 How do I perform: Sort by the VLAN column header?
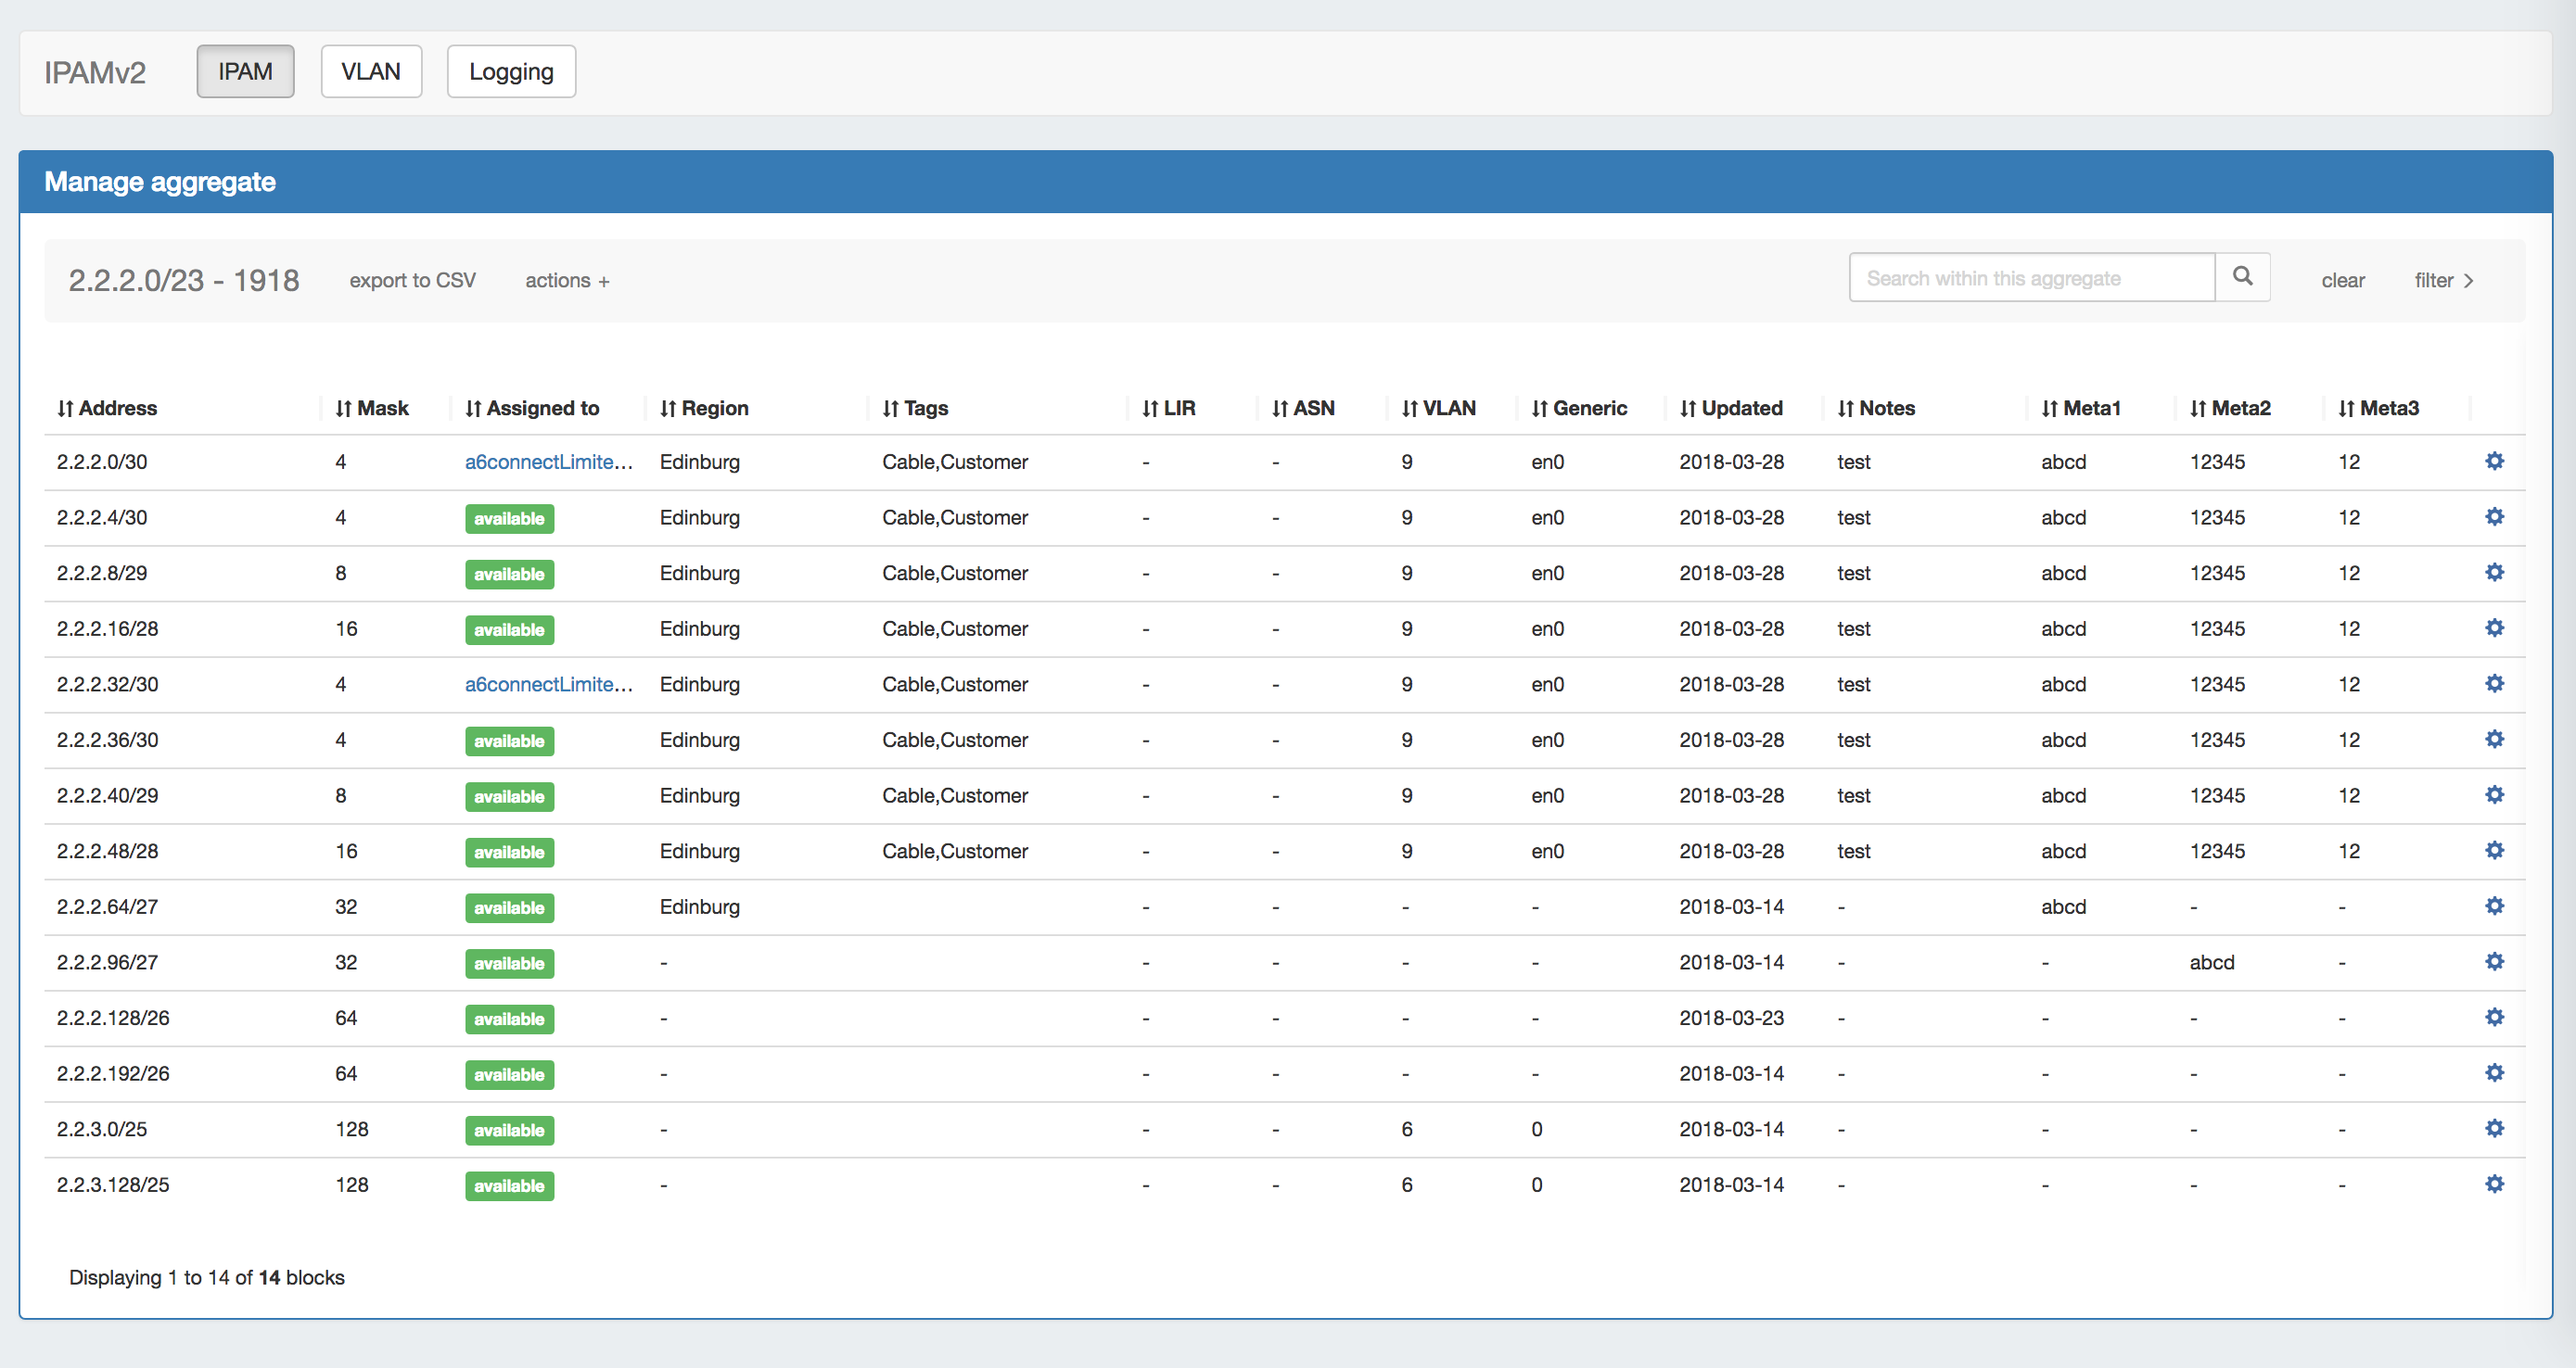1438,408
